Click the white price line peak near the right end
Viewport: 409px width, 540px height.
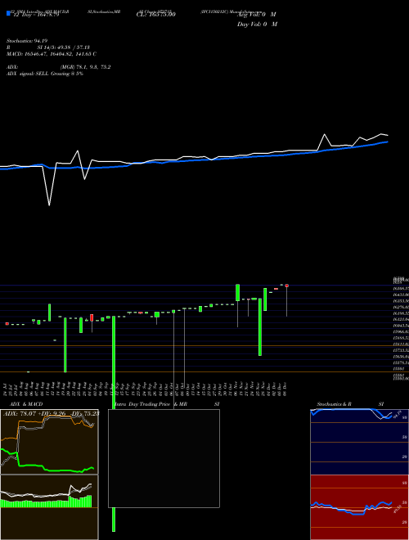point(324,134)
